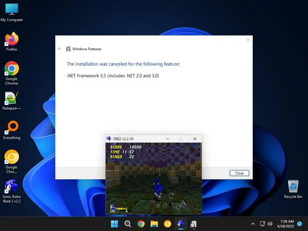
Task: Show hidden system tray icons
Action: point(253,224)
